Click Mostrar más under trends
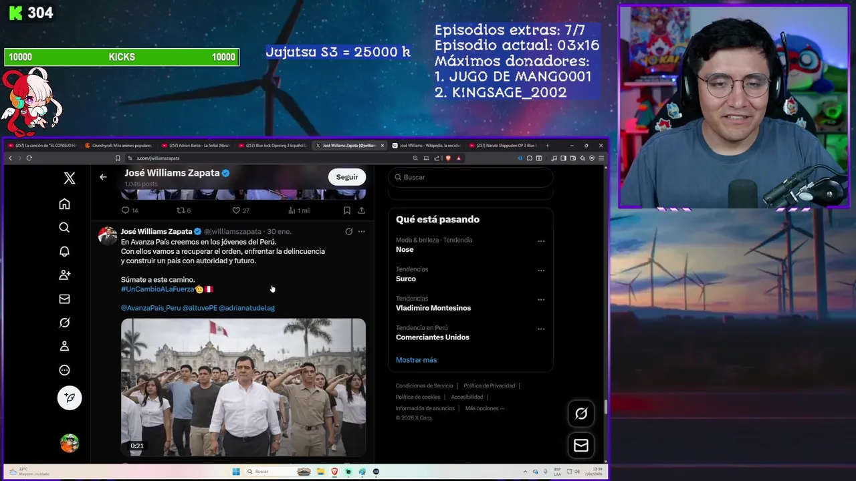 coord(416,360)
